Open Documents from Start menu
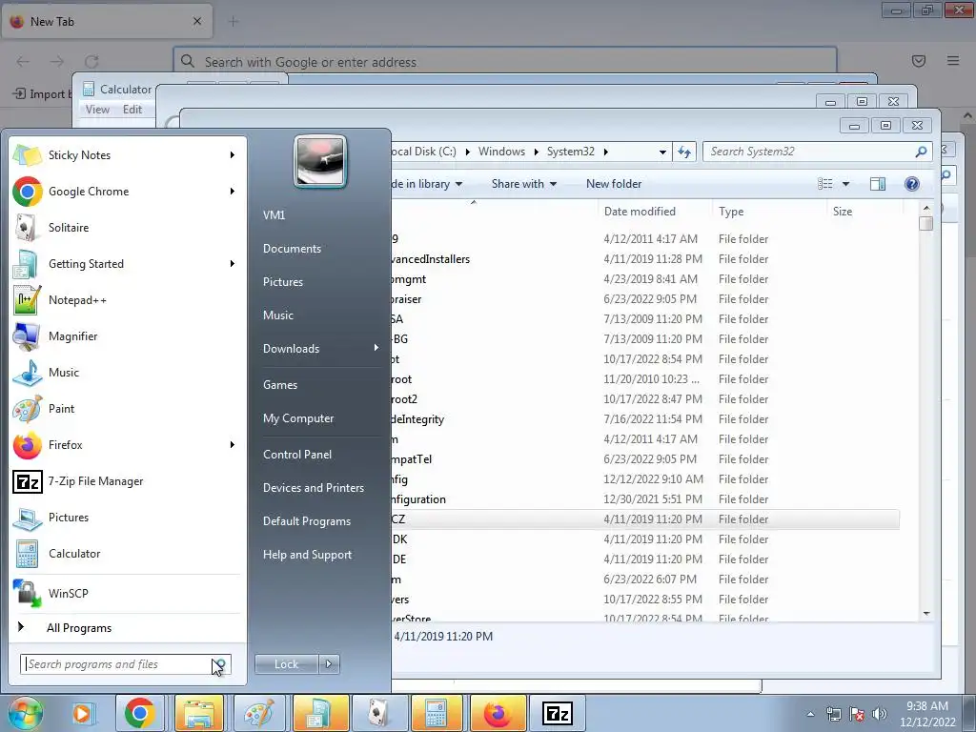Viewport: 976px width, 732px height. point(292,249)
